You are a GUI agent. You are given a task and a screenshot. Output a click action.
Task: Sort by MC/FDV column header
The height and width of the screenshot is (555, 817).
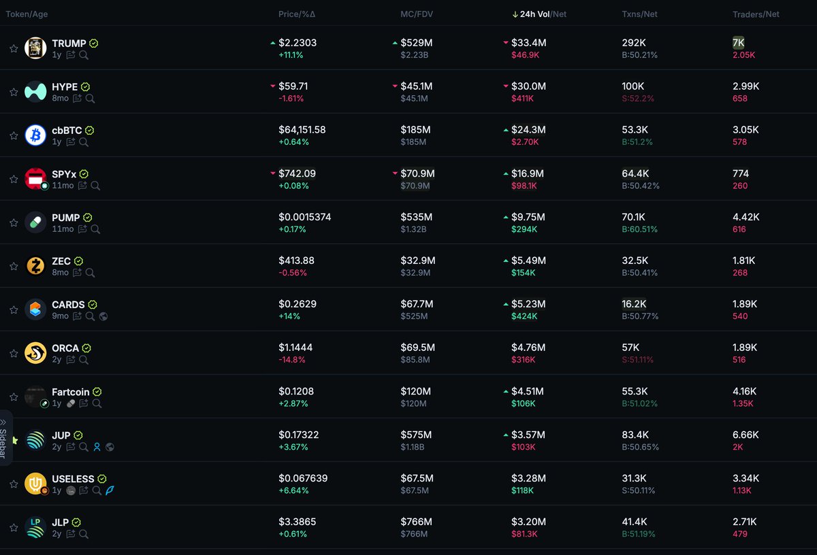[x=417, y=14]
